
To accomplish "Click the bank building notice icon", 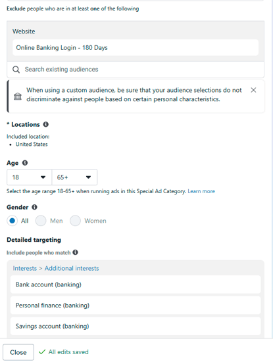I will 18,96.
